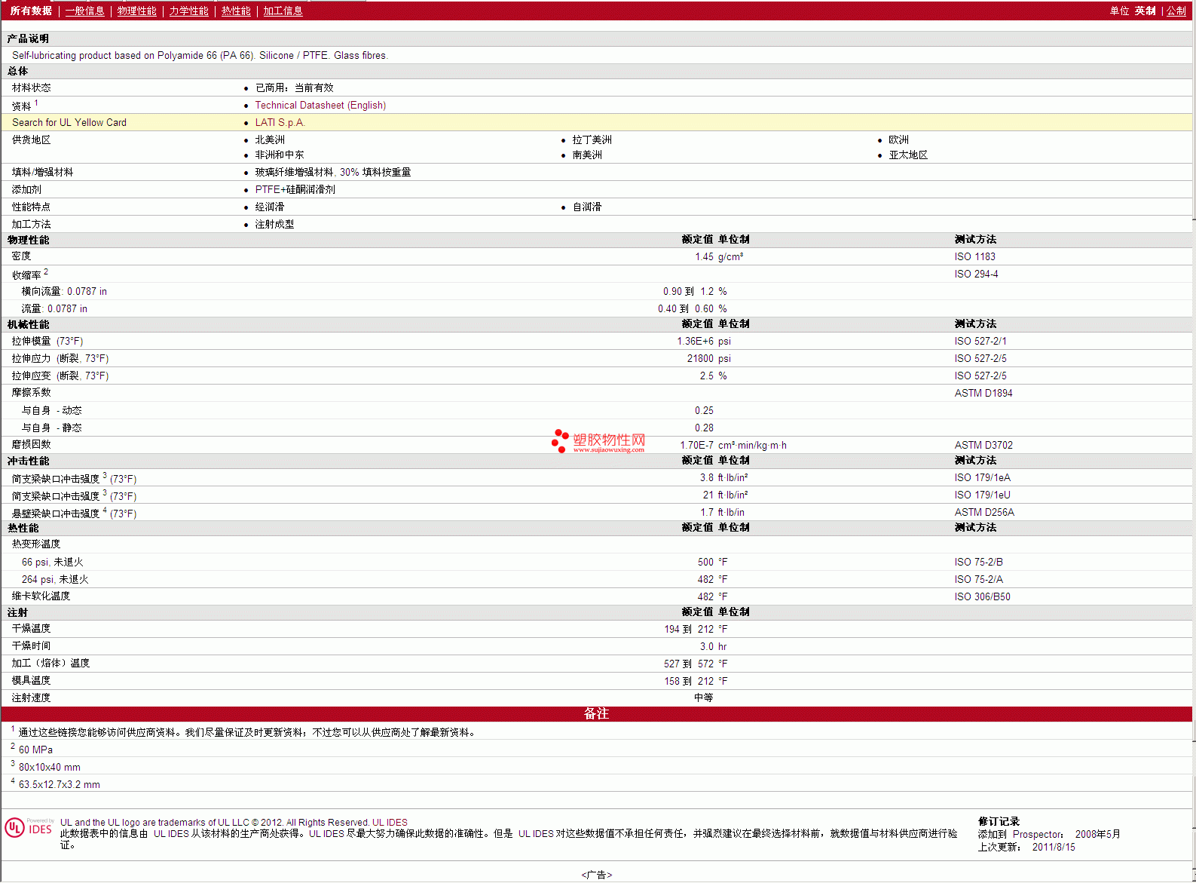Click the 塑胶物性网 red dots logo
Image resolution: width=1196 pixels, height=883 pixels.
pyautogui.click(x=560, y=440)
